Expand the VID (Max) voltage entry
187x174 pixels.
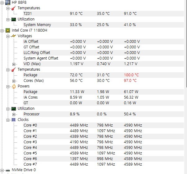(14, 64)
